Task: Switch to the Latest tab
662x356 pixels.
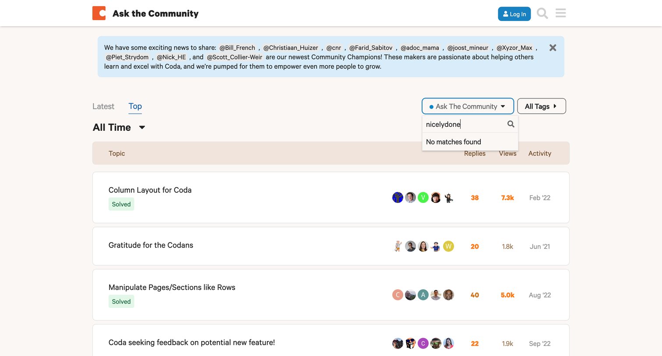Action: point(103,106)
